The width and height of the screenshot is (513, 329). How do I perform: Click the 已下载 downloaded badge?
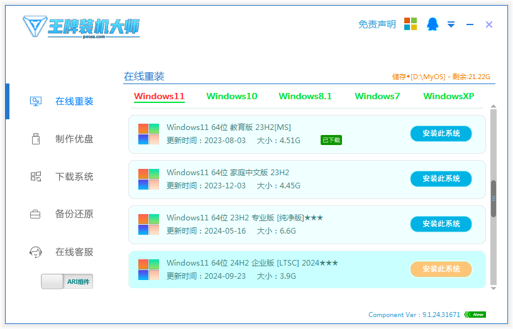[x=331, y=140]
